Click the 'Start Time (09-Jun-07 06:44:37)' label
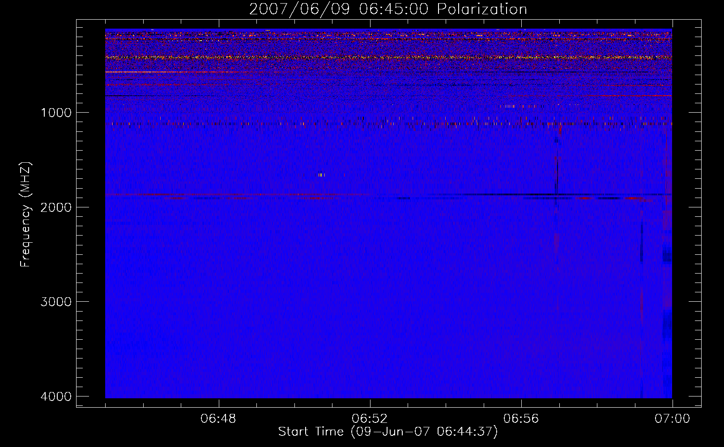724x447 pixels. click(x=388, y=432)
